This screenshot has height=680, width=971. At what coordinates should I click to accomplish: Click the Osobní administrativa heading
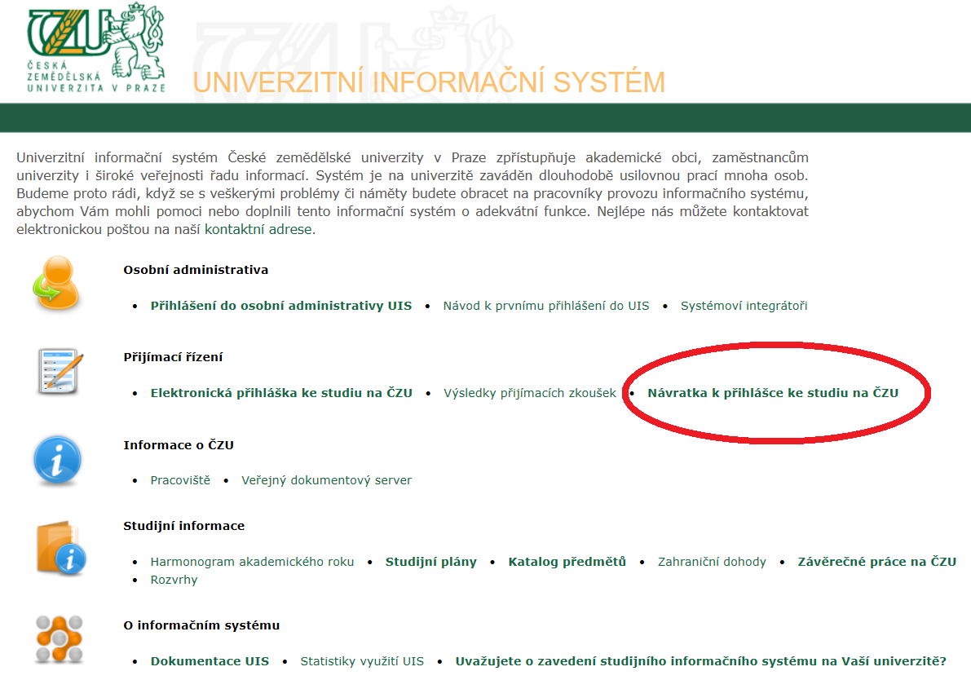pos(196,269)
